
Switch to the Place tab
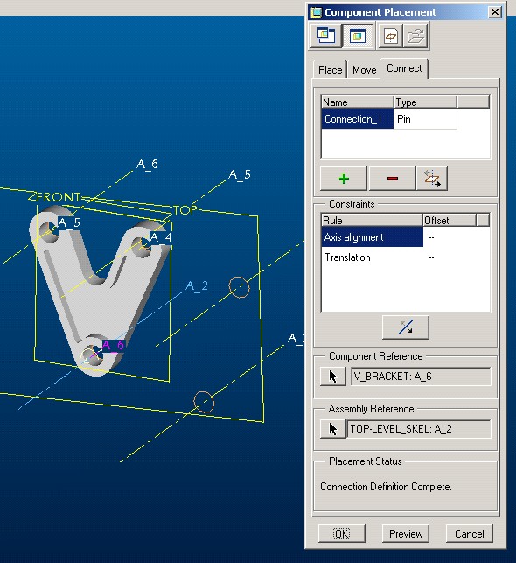click(331, 70)
